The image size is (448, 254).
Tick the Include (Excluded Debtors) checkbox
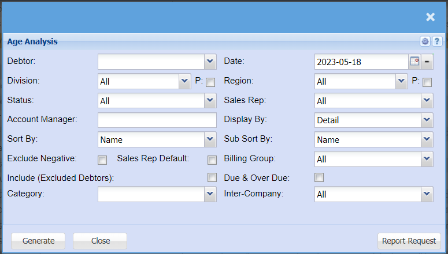pyautogui.click(x=212, y=177)
